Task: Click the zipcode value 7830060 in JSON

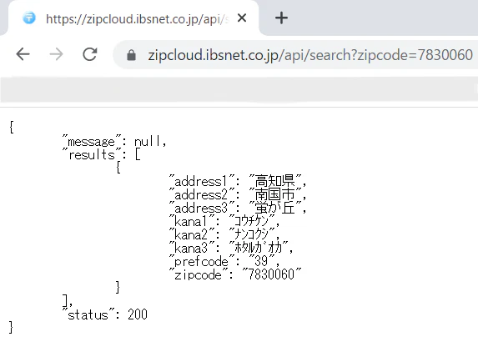Action: pos(271,274)
